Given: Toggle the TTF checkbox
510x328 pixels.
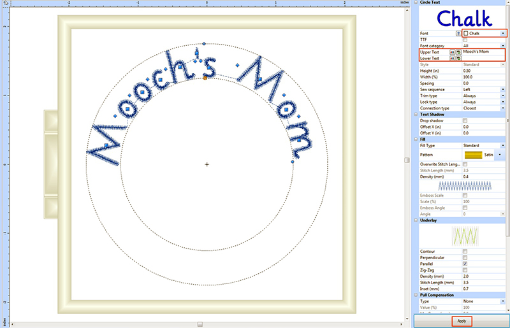Looking at the screenshot, I should (465, 39).
